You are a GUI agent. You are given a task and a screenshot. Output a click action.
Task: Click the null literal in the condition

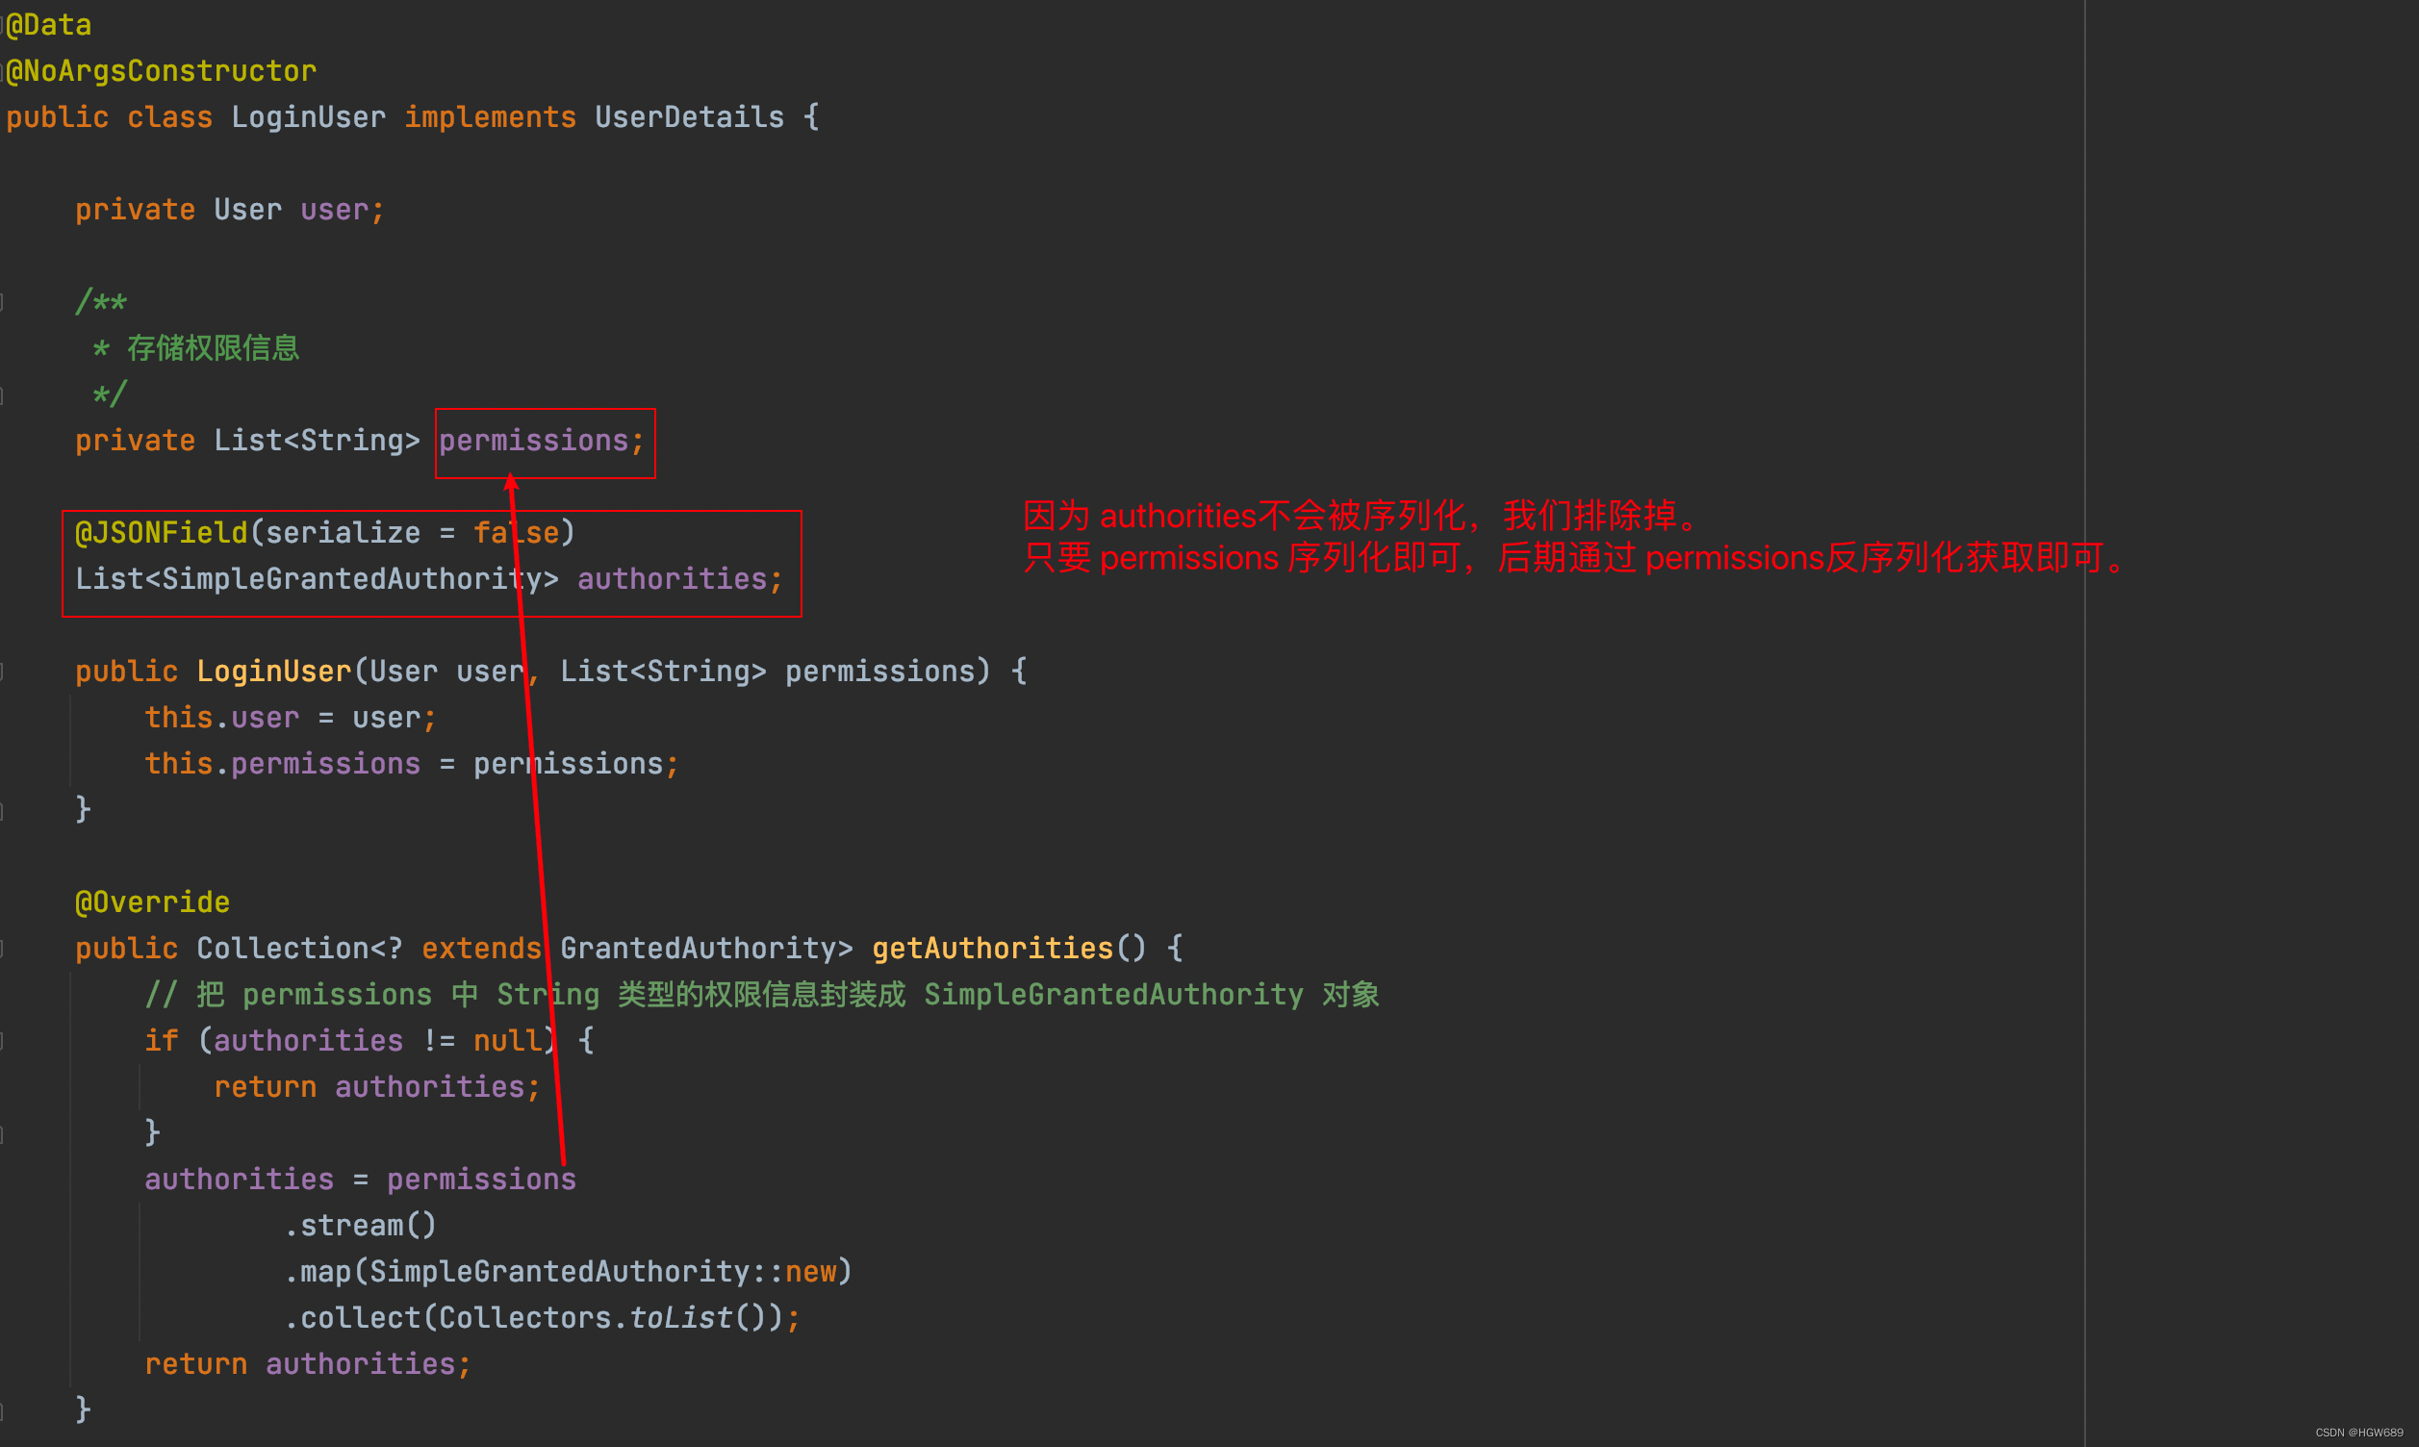coord(507,1040)
